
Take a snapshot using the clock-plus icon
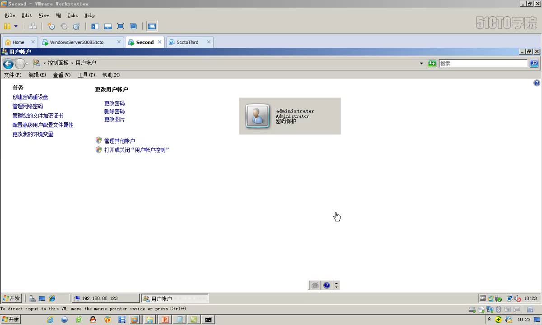tap(51, 26)
